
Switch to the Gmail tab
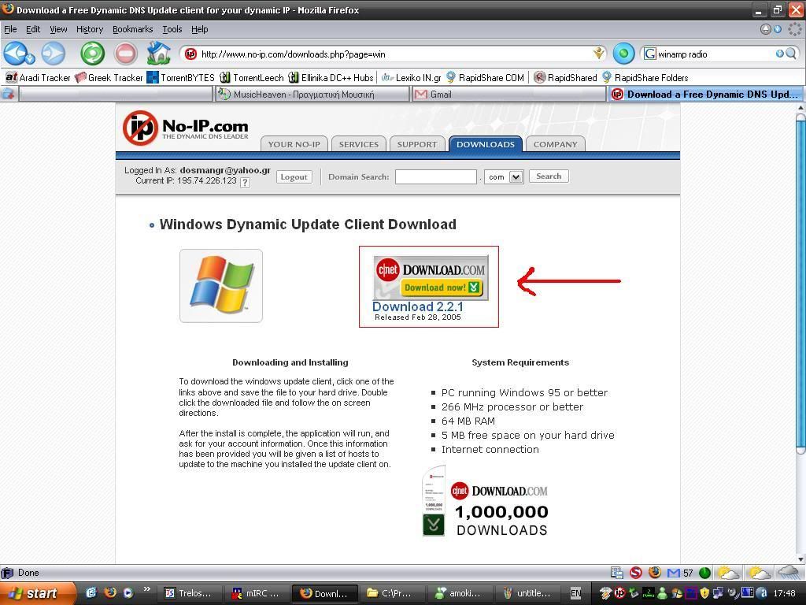[x=440, y=94]
